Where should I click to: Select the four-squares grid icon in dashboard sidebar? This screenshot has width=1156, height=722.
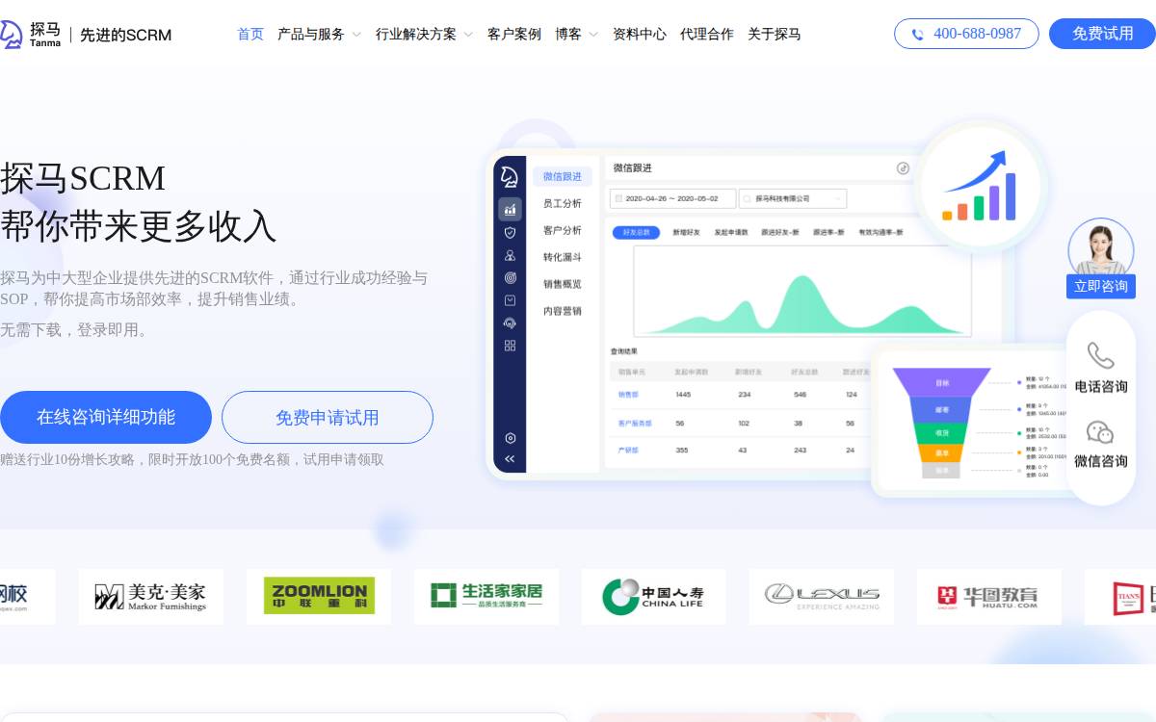[510, 346]
